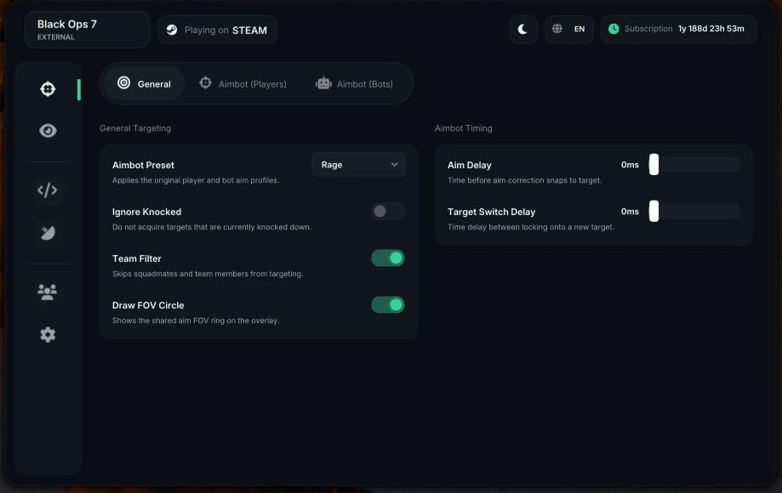Click the robot icon on Aimbot (Bots) tab
782x493 pixels.
point(323,83)
